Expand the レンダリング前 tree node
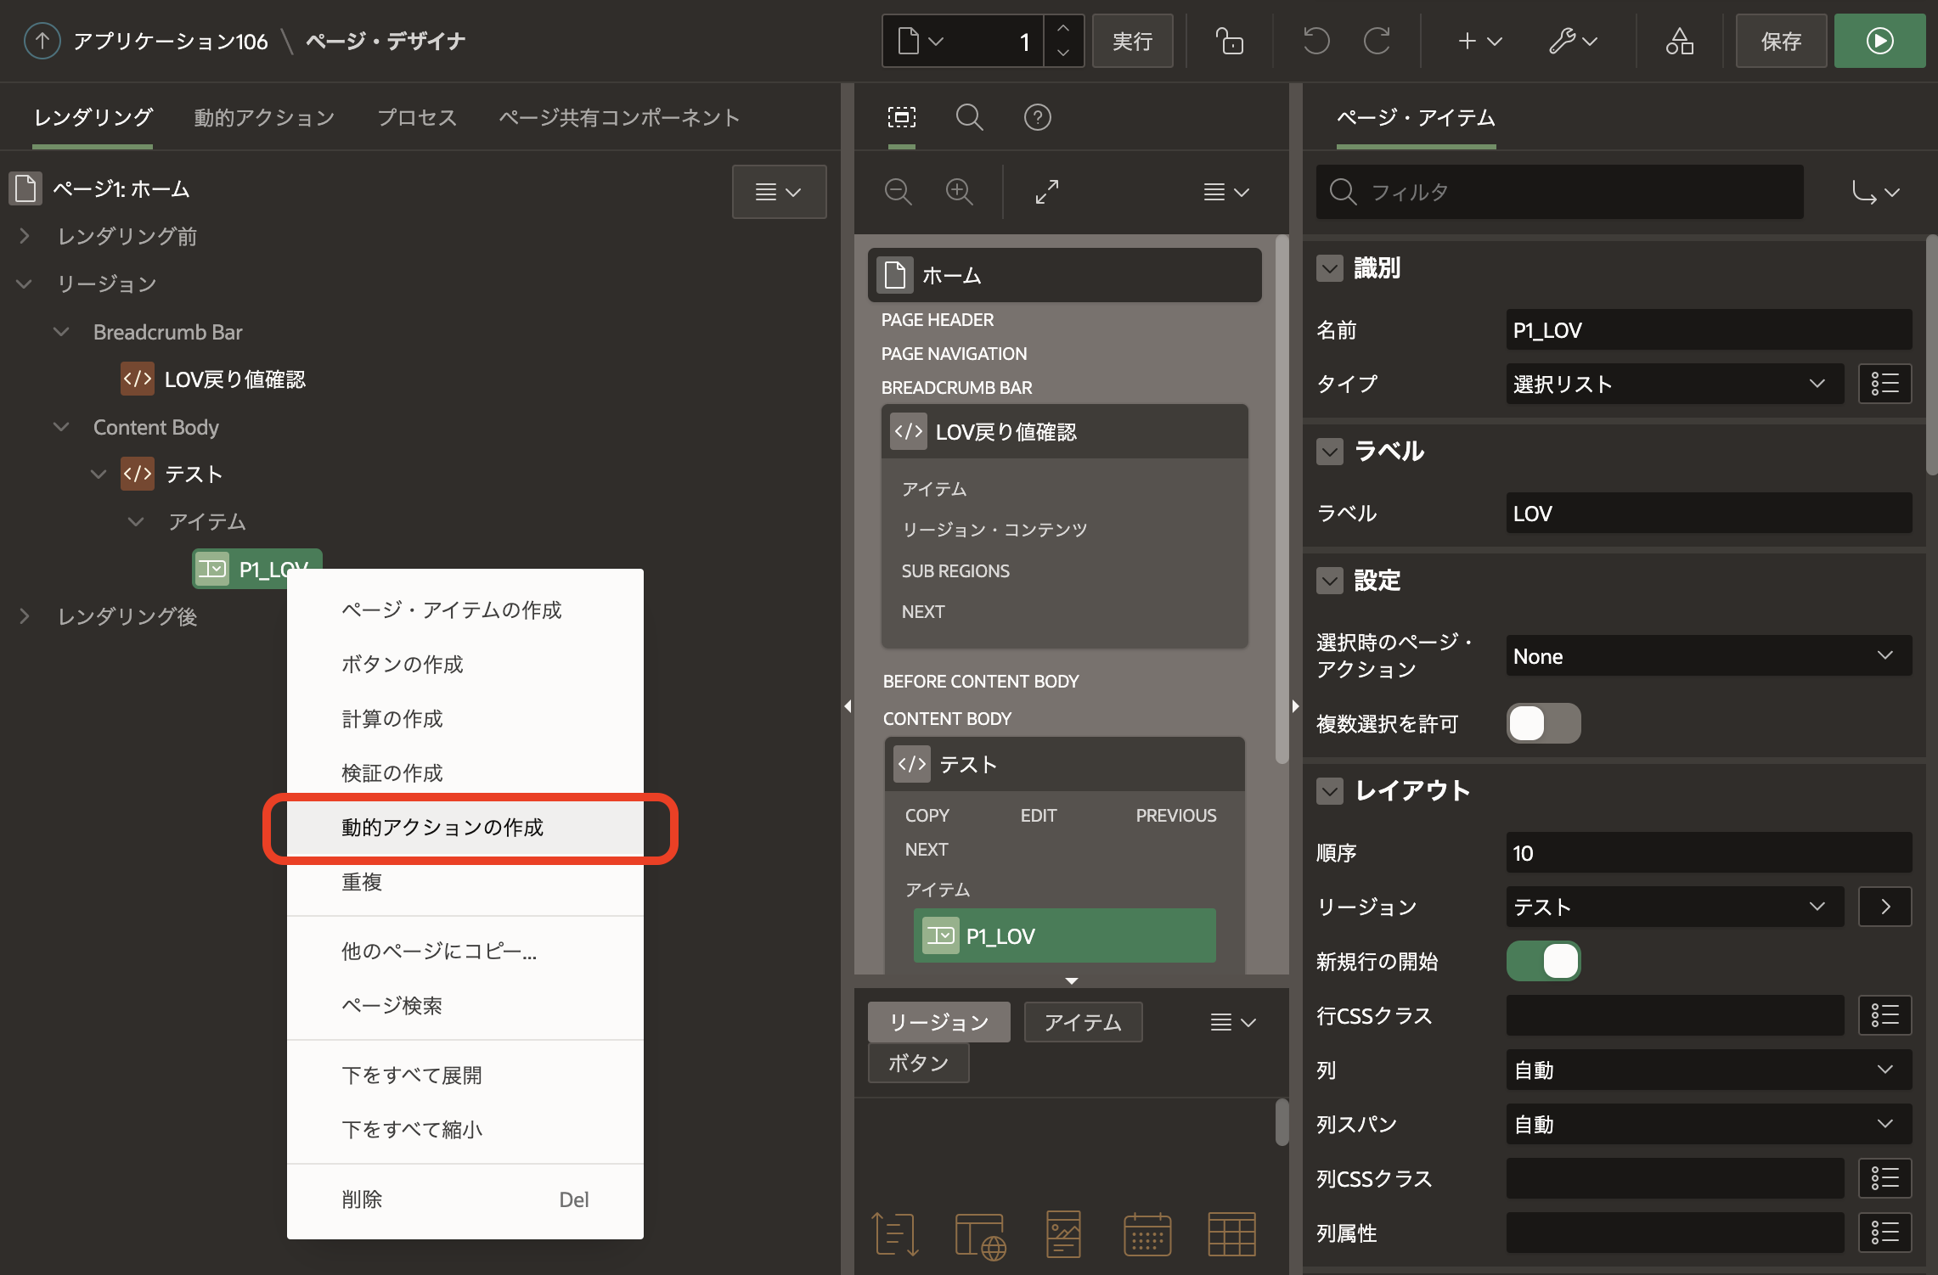This screenshot has width=1938, height=1275. 24,236
